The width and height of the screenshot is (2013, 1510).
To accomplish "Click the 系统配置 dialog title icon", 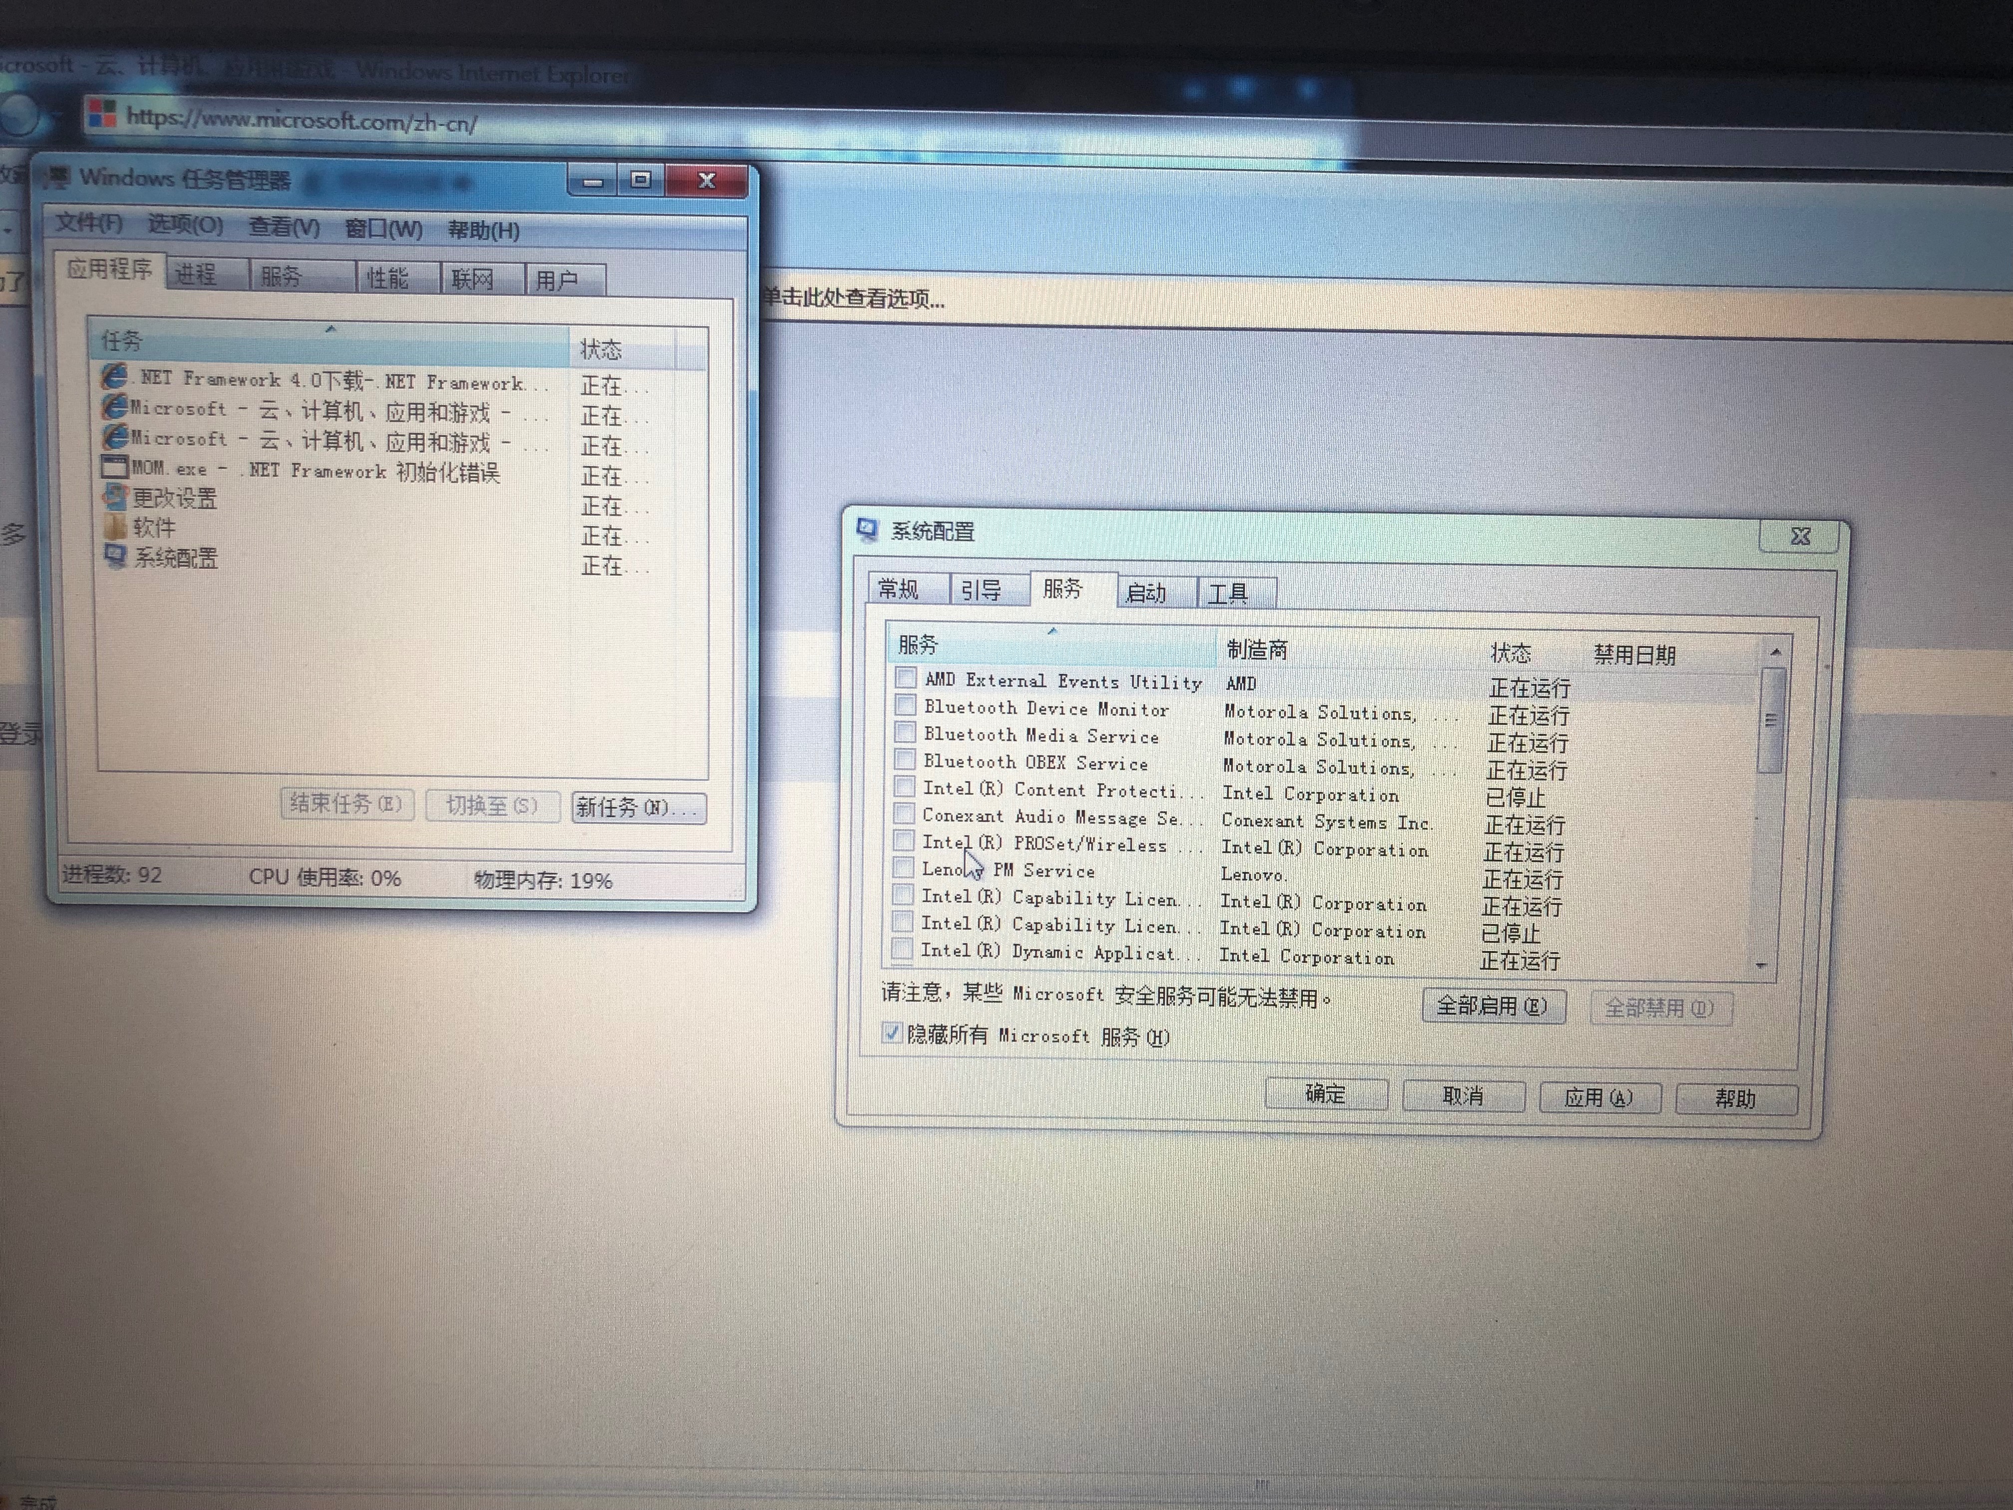I will (x=867, y=529).
